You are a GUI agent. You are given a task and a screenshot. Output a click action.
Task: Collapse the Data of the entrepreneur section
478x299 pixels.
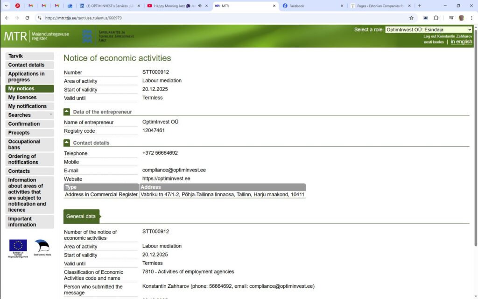[x=67, y=112]
